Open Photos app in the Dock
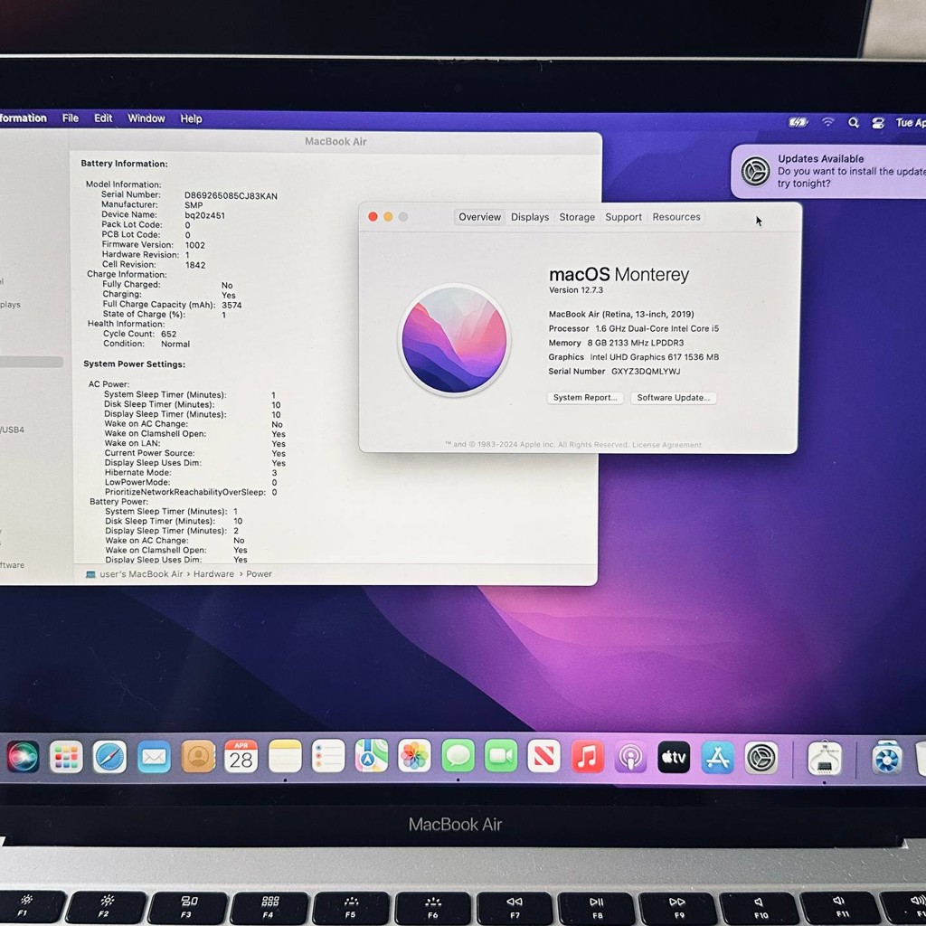The width and height of the screenshot is (926, 926). point(414,757)
